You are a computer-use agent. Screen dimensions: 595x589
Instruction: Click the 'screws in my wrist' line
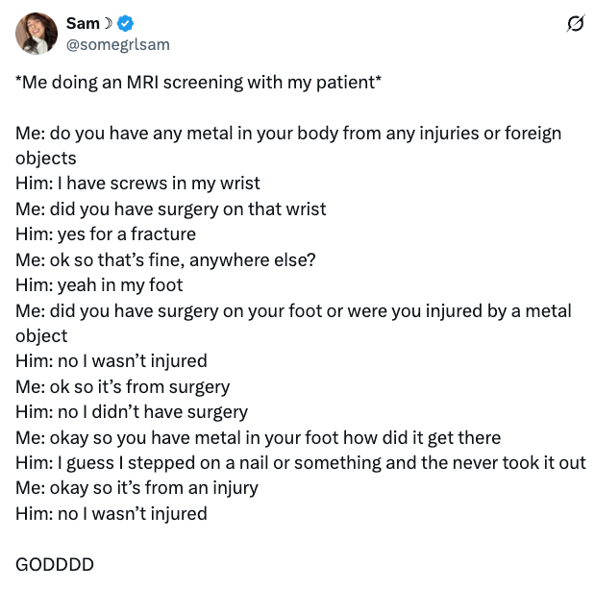point(137,184)
